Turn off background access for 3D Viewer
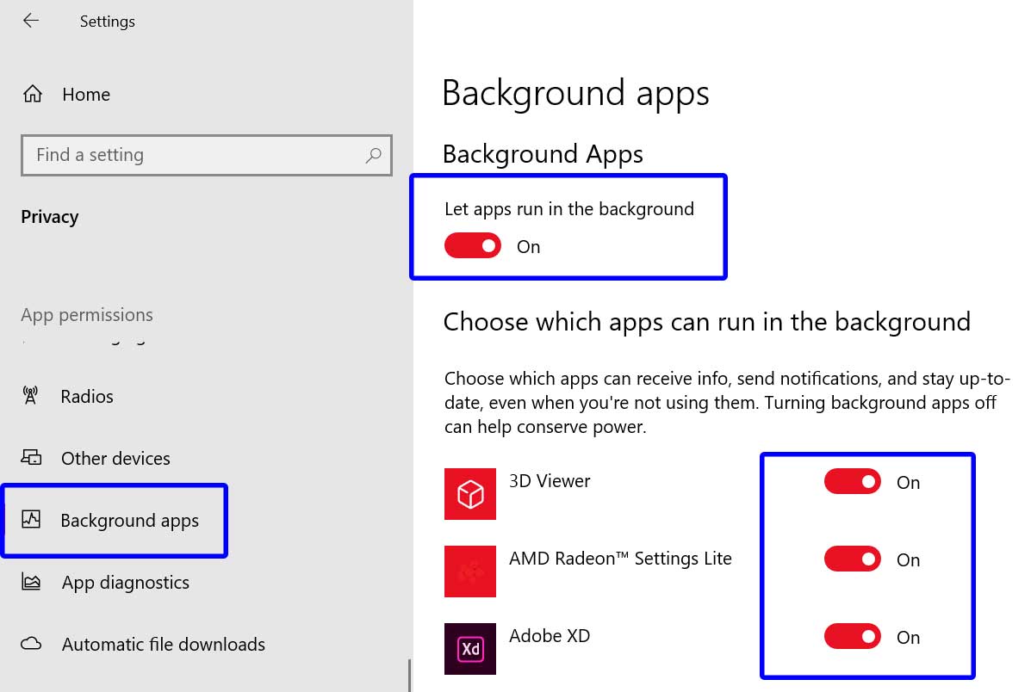1031x692 pixels. 852,481
